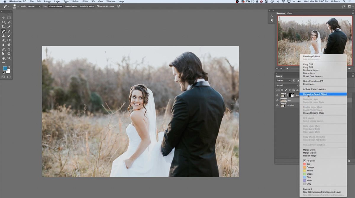
Task: Select the Spot Healing Brush tool
Action: click(x=4, y=31)
